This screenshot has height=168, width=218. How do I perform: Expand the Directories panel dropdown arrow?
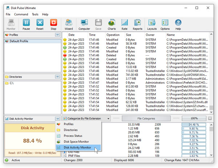tap(57, 77)
